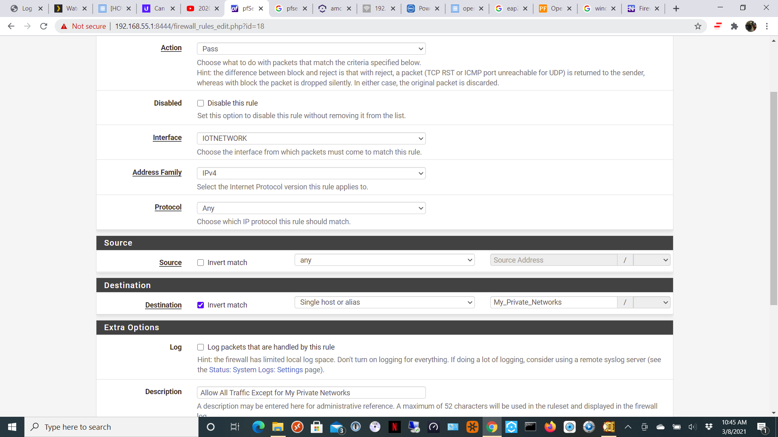Show hidden system tray icons
This screenshot has width=778, height=437.
[628, 427]
